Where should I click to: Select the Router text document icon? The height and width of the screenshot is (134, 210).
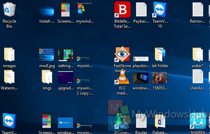click(x=141, y=121)
